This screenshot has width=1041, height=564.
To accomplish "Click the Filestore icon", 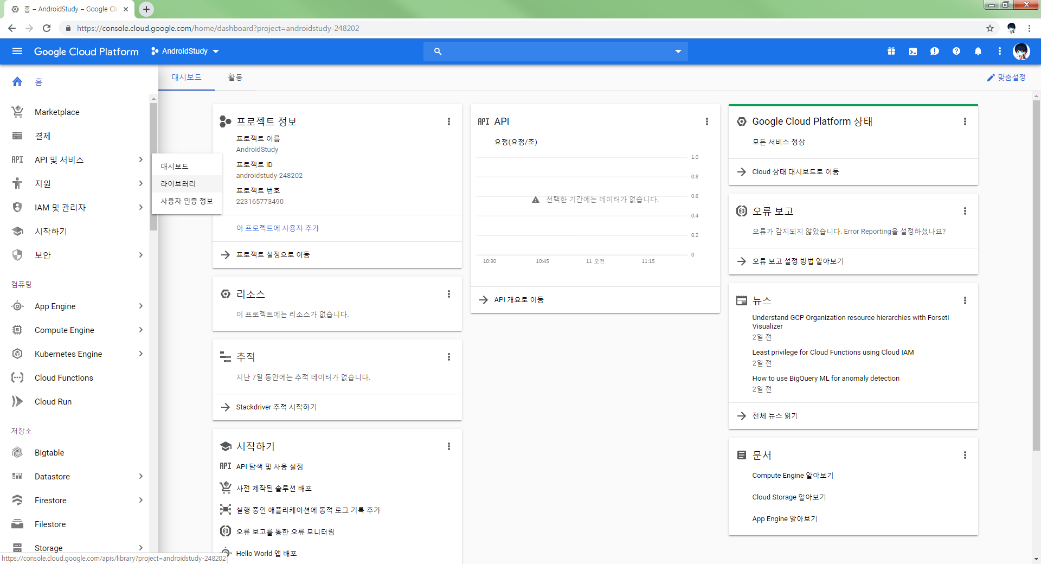I will (x=17, y=524).
